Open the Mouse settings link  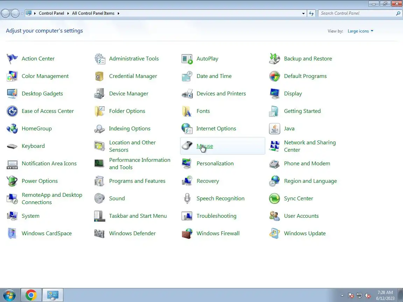click(x=205, y=146)
